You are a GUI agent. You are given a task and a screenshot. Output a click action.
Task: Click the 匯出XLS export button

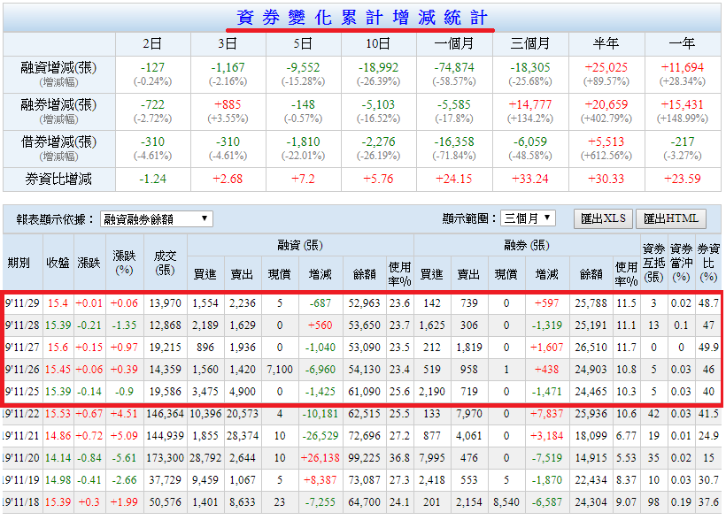[603, 218]
